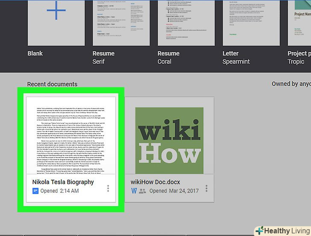The height and width of the screenshot is (236, 311).
Task: Click the Letter Spearmint label text
Action: point(236,58)
